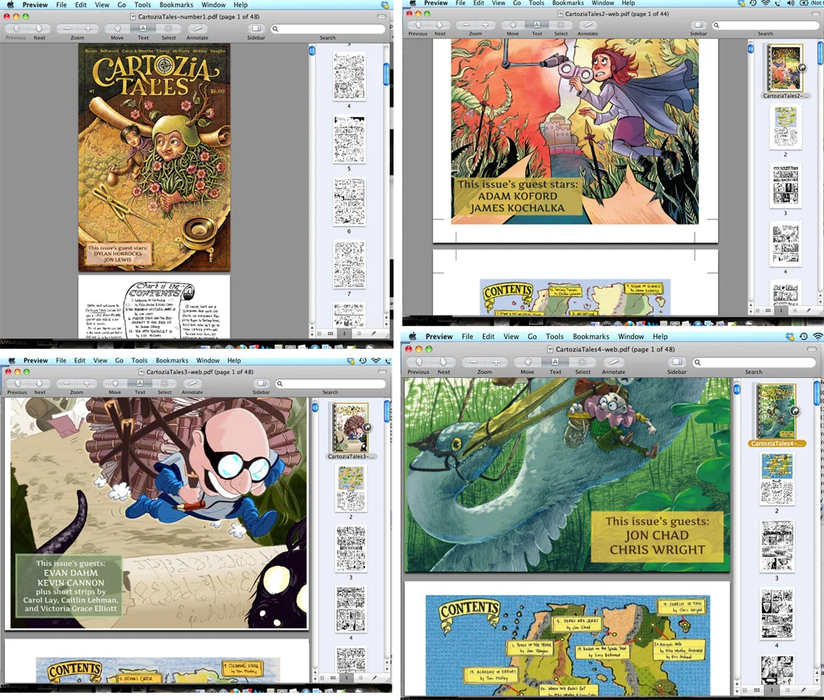Viewport: 824px width, 700px height.
Task: Open View menu above CartoziaTales3-web.pdf window
Action: (x=100, y=361)
